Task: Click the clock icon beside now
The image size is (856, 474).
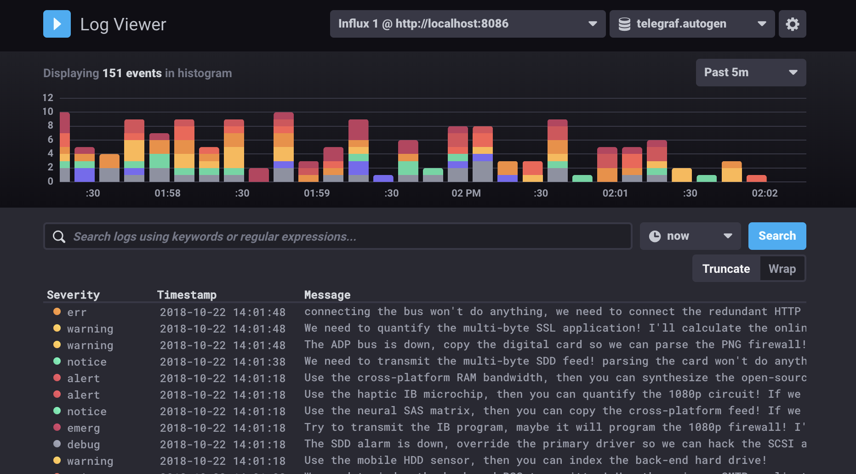Action: (x=655, y=236)
